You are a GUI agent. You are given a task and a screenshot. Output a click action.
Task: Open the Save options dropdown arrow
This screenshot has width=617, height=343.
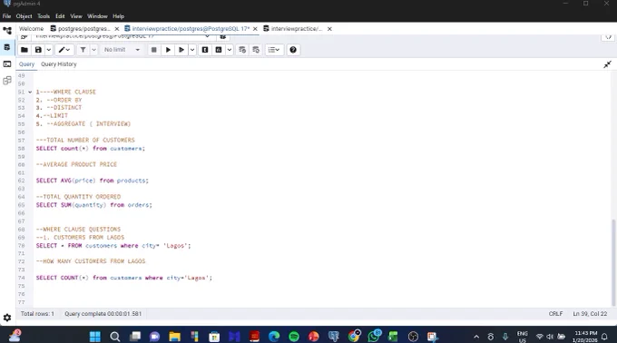[x=49, y=50]
